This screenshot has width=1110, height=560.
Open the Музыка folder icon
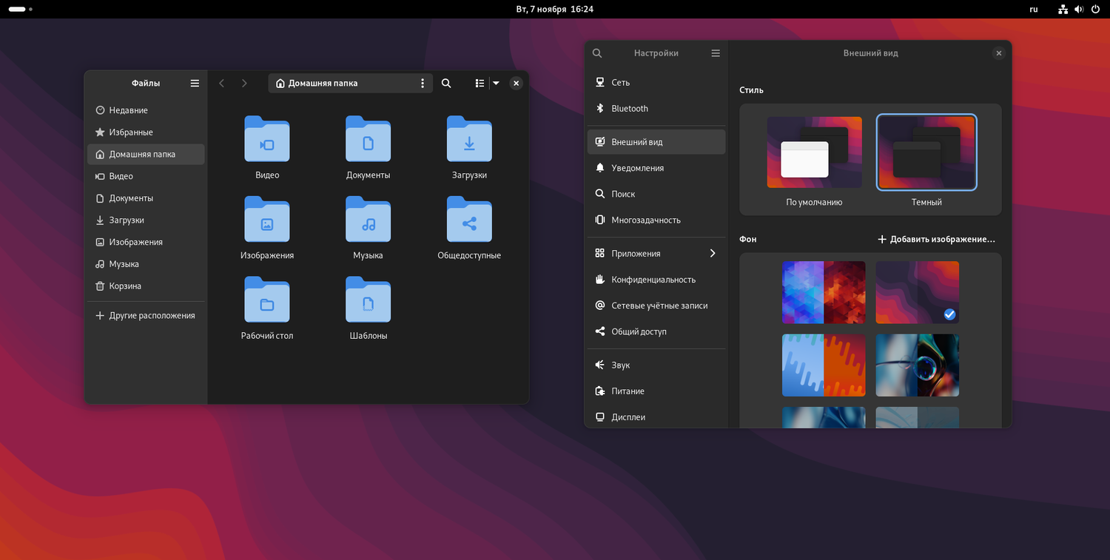pyautogui.click(x=368, y=219)
